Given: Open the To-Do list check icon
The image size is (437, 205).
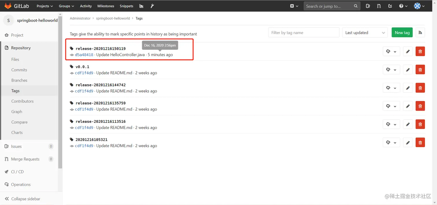Looking at the screenshot, I should pos(390,6).
